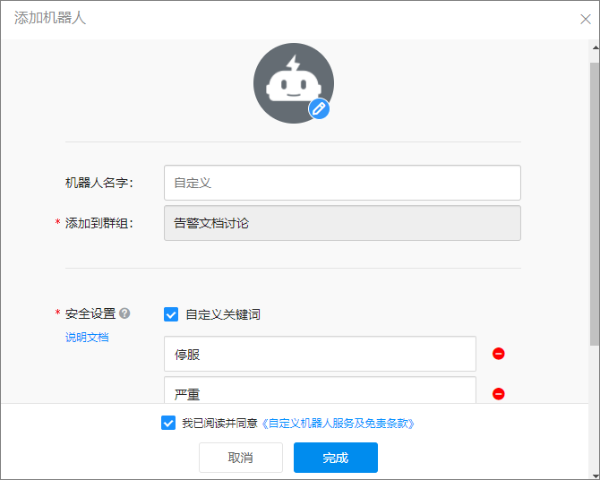600x480 pixels.
Task: Delete the 严重 keyword using its red minus icon
Action: pos(499,393)
